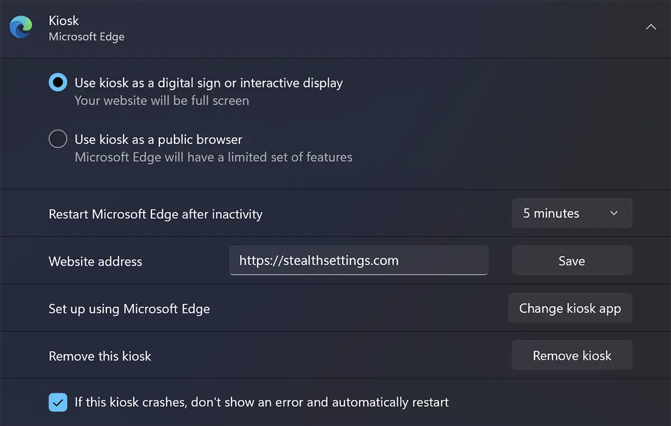The width and height of the screenshot is (671, 426).
Task: Save the website address
Action: [x=572, y=261]
